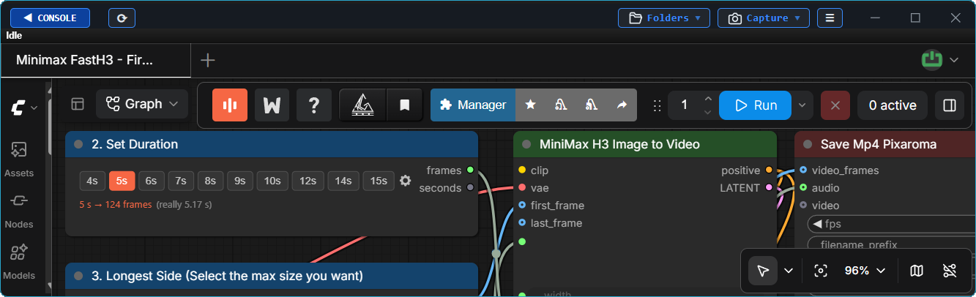Select the 7s duration
The height and width of the screenshot is (297, 976).
click(x=181, y=181)
